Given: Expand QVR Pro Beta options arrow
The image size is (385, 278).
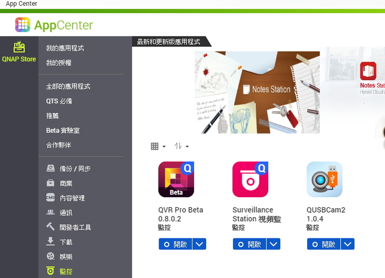Looking at the screenshot, I should coord(199,244).
